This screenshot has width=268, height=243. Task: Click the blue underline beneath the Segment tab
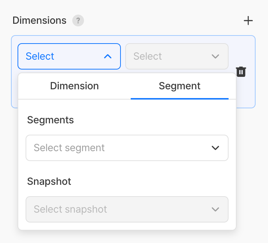click(179, 98)
